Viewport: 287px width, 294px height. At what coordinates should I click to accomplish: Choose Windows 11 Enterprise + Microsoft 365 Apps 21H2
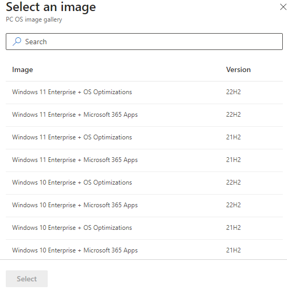[x=144, y=160]
